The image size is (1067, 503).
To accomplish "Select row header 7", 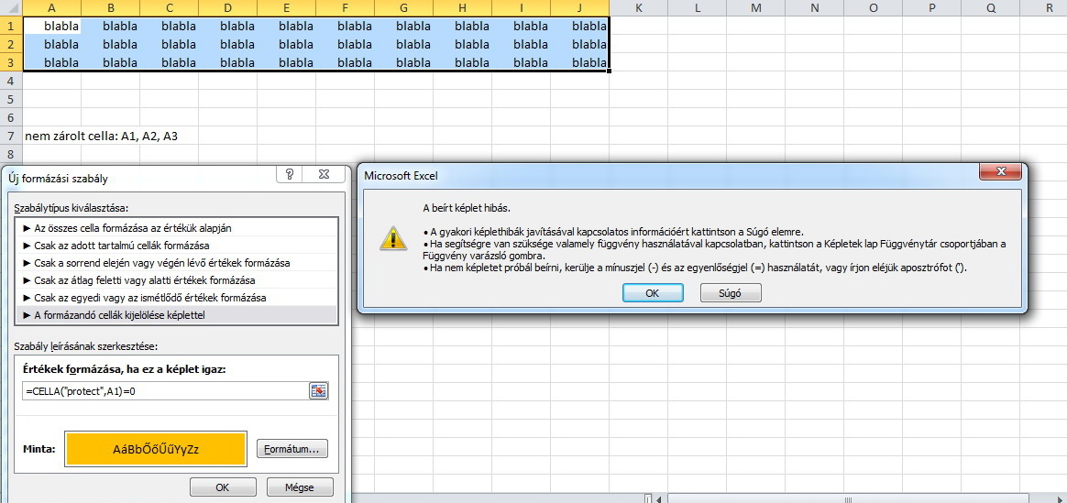I will click(11, 136).
